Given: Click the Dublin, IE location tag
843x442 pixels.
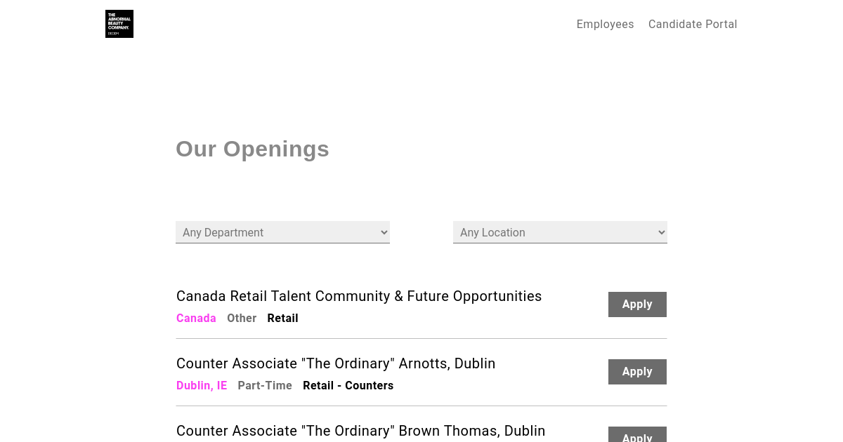Looking at the screenshot, I should coord(202,386).
